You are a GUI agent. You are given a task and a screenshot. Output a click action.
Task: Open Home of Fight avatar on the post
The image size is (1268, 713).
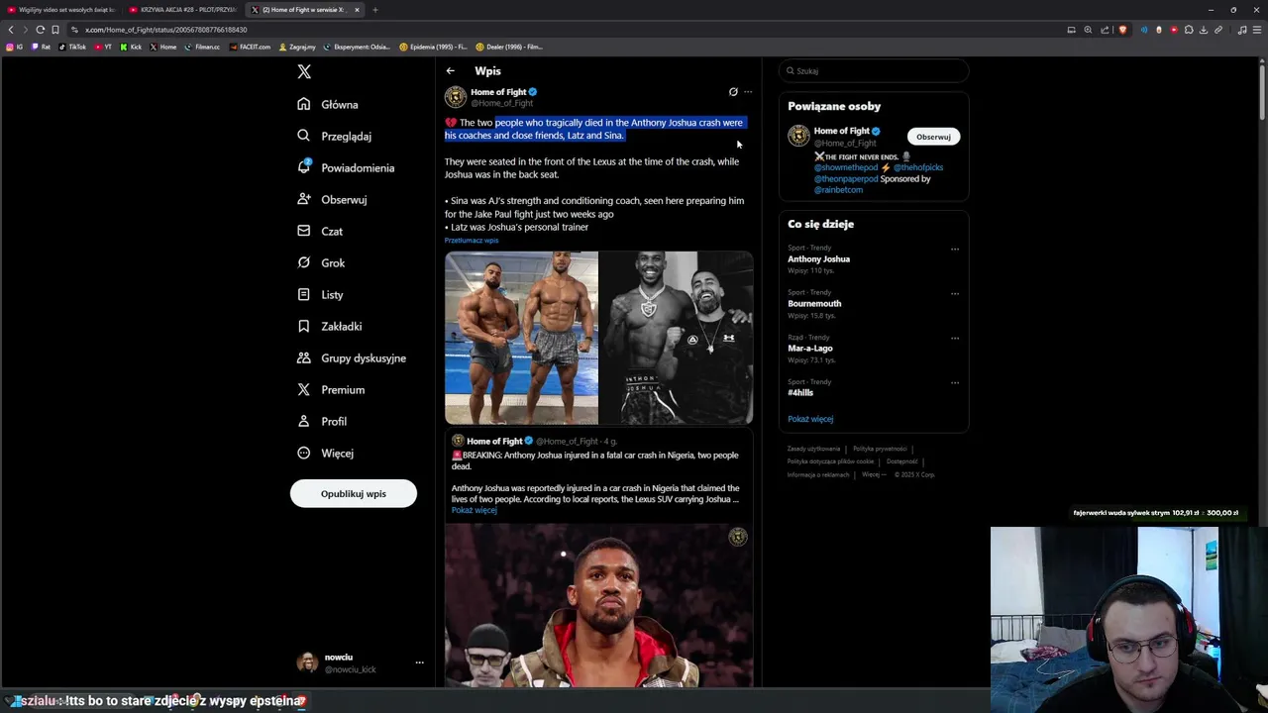click(x=456, y=97)
